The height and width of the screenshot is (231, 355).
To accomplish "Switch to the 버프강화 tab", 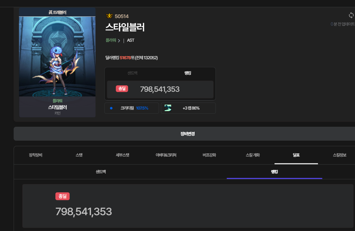I will 209,155.
